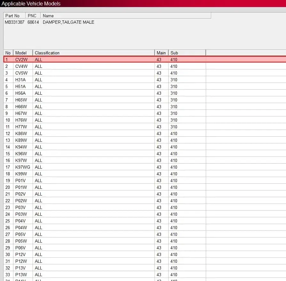Image resolution: width=286 pixels, height=281 pixels.
Task: Select the P04W model row
Action: 145,228
